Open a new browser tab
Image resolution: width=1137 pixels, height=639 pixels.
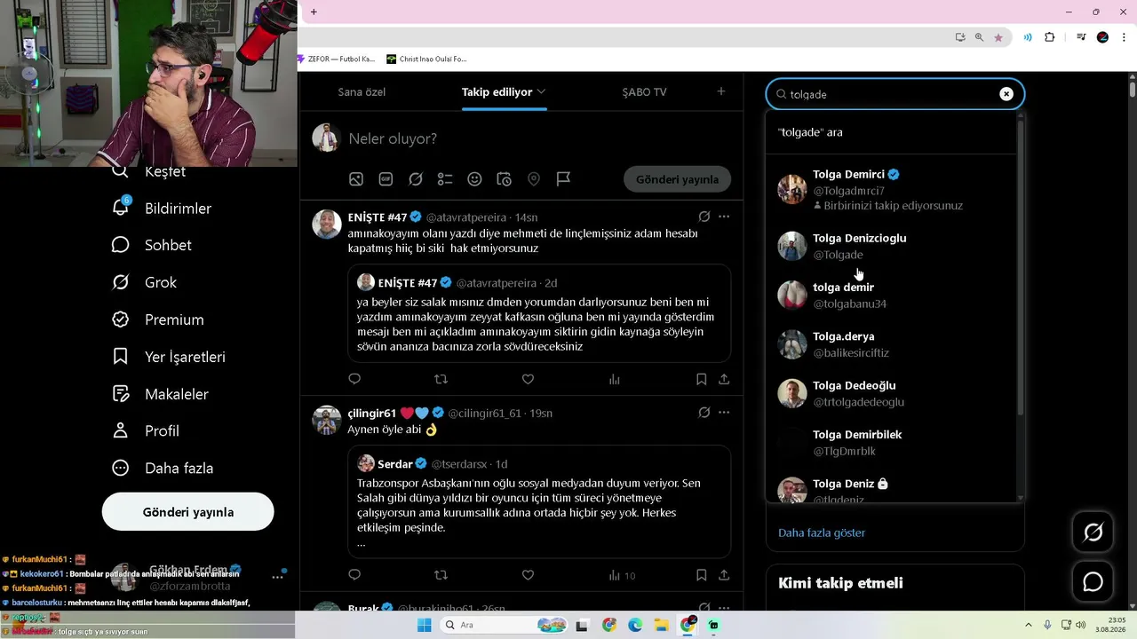point(314,12)
